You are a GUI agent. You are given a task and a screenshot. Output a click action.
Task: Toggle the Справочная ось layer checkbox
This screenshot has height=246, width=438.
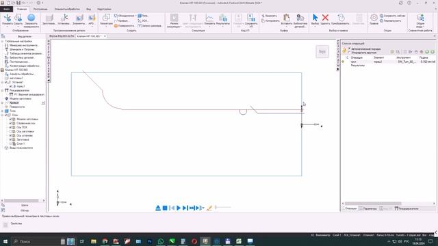[10, 123]
